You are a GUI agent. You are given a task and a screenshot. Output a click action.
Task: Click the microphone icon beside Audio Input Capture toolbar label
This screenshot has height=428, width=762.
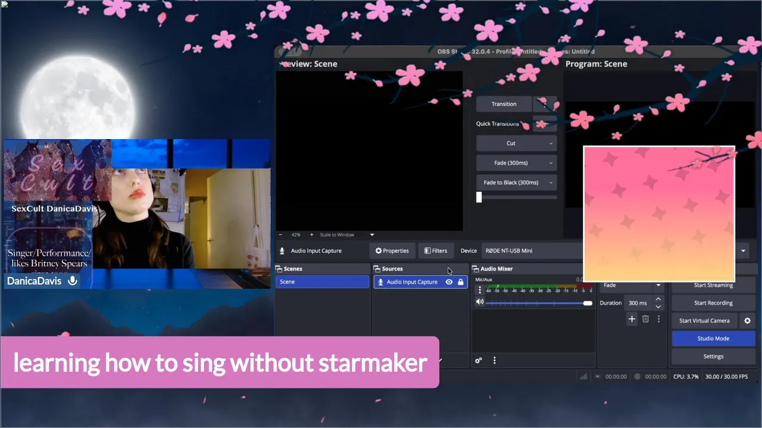coord(282,251)
